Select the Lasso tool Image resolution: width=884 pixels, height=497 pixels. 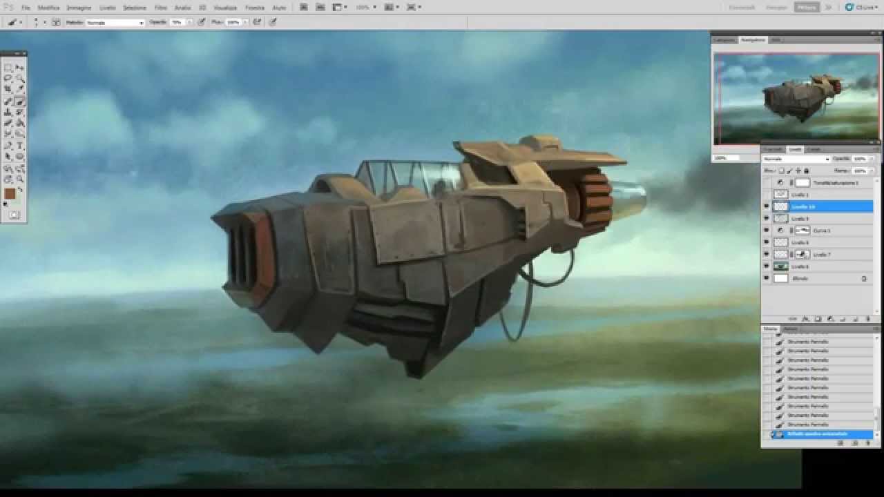[x=8, y=78]
